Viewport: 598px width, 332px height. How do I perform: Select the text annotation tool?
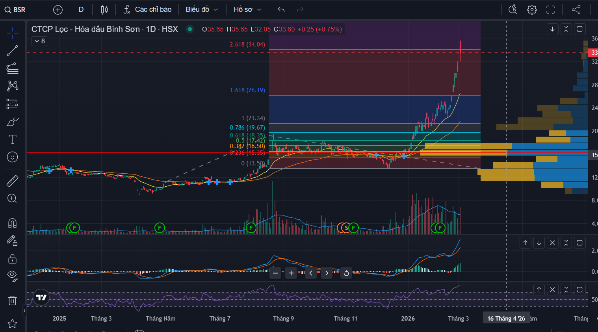(x=13, y=139)
